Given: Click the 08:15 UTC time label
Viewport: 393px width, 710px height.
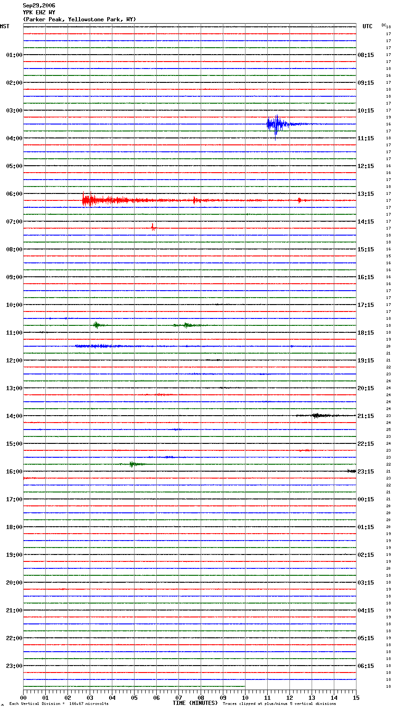Looking at the screenshot, I should coord(366,55).
